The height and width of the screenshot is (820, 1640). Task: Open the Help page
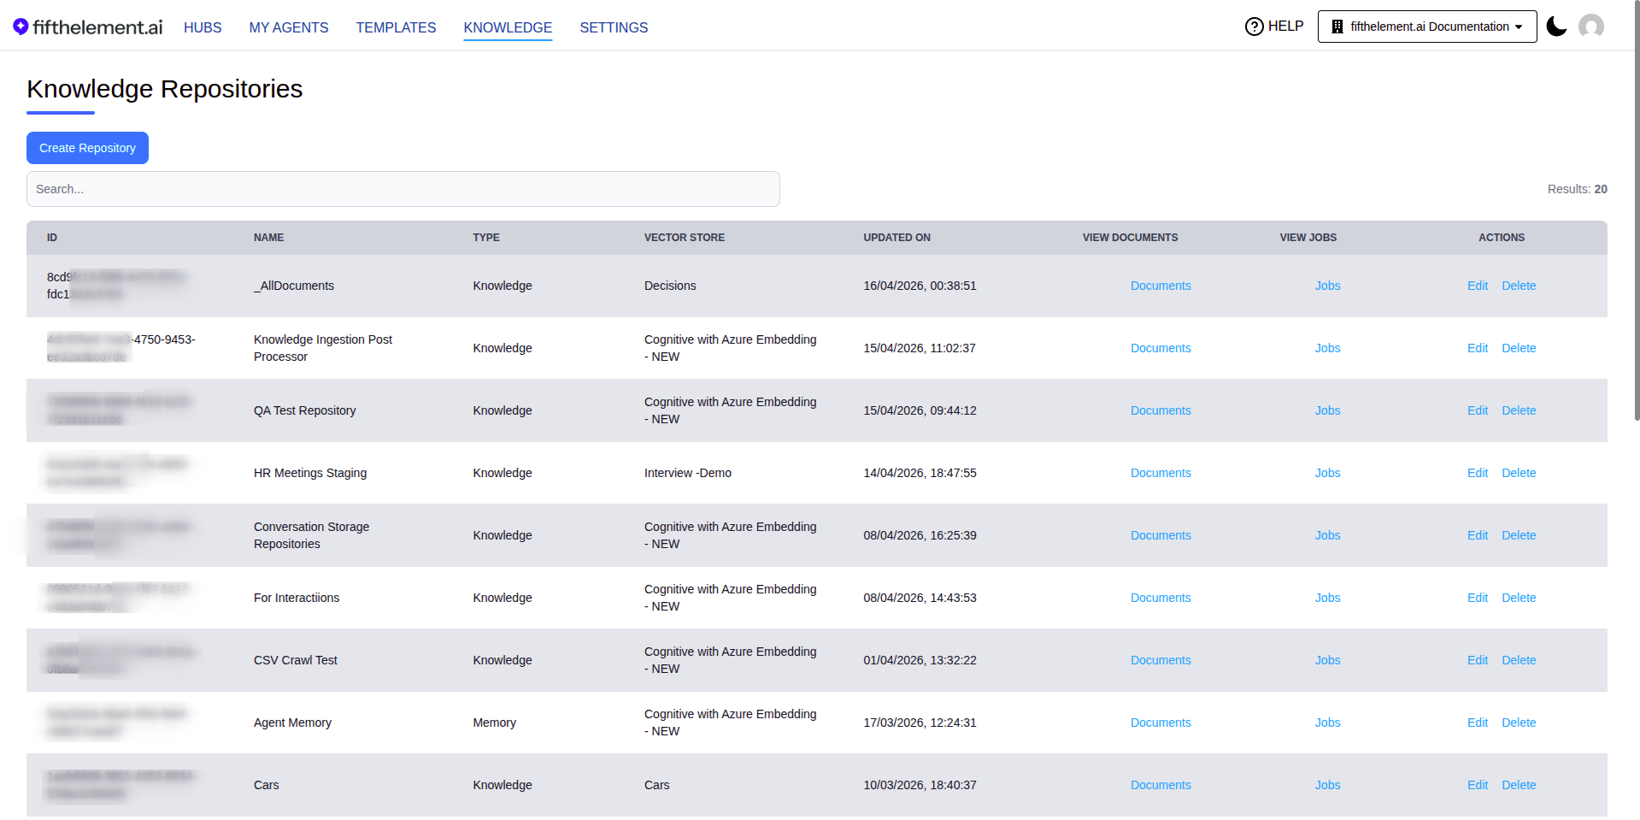tap(1274, 27)
